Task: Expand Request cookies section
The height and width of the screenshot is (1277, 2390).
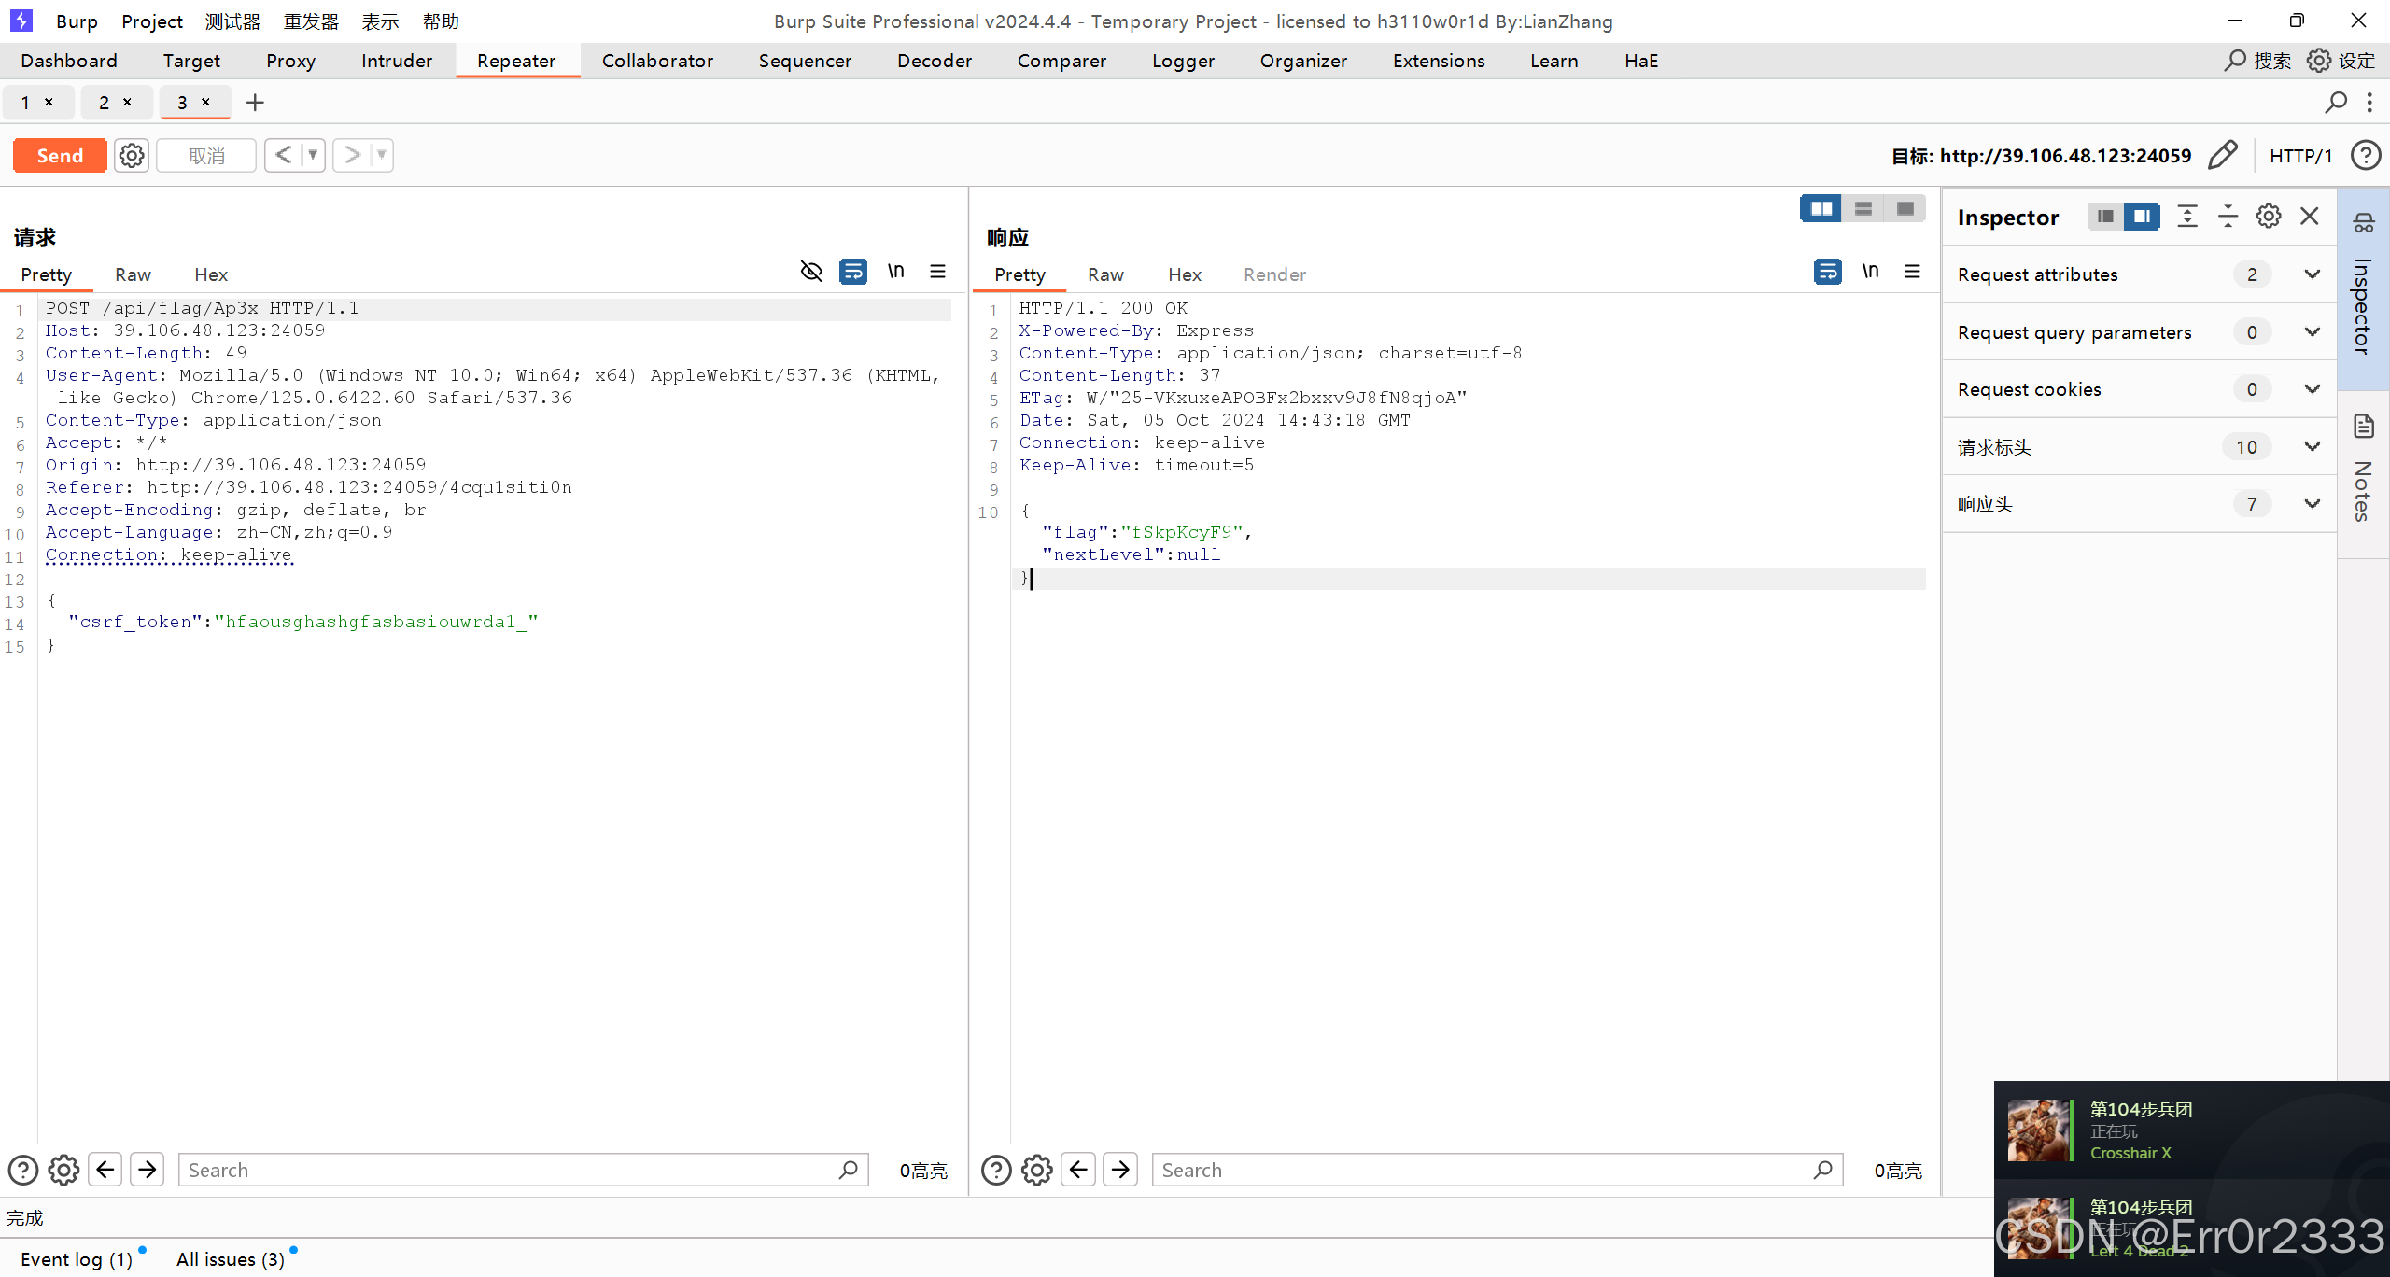Action: [x=2312, y=389]
